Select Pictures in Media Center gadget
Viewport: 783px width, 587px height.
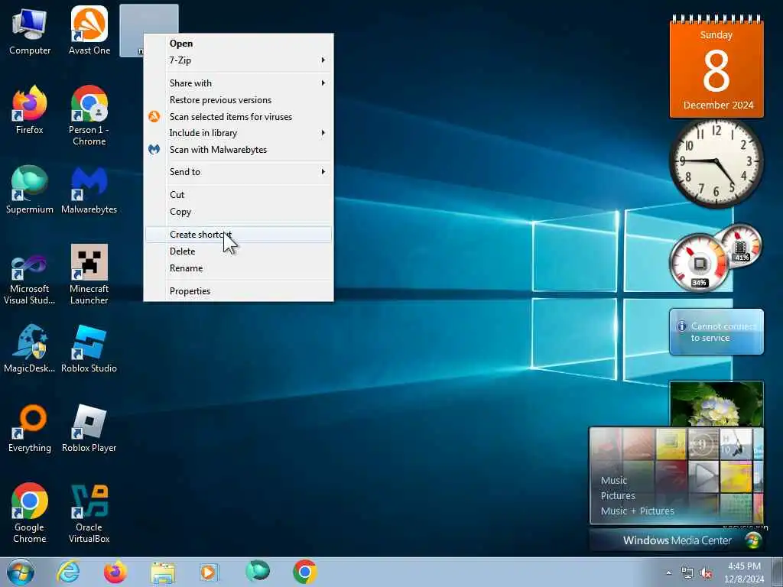pyautogui.click(x=618, y=495)
